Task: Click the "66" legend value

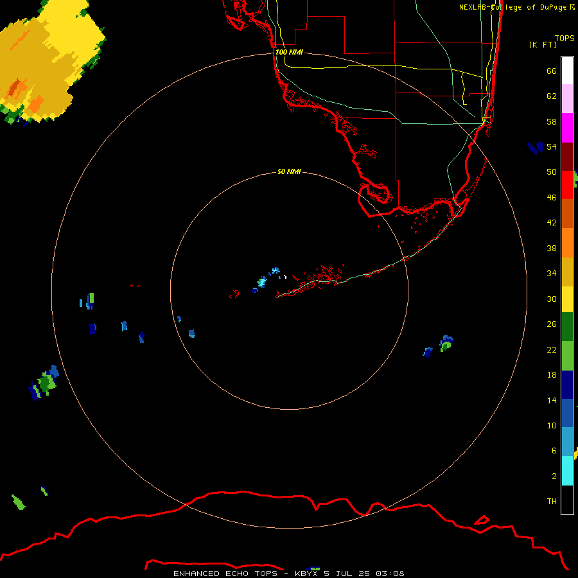Action: [x=552, y=71]
